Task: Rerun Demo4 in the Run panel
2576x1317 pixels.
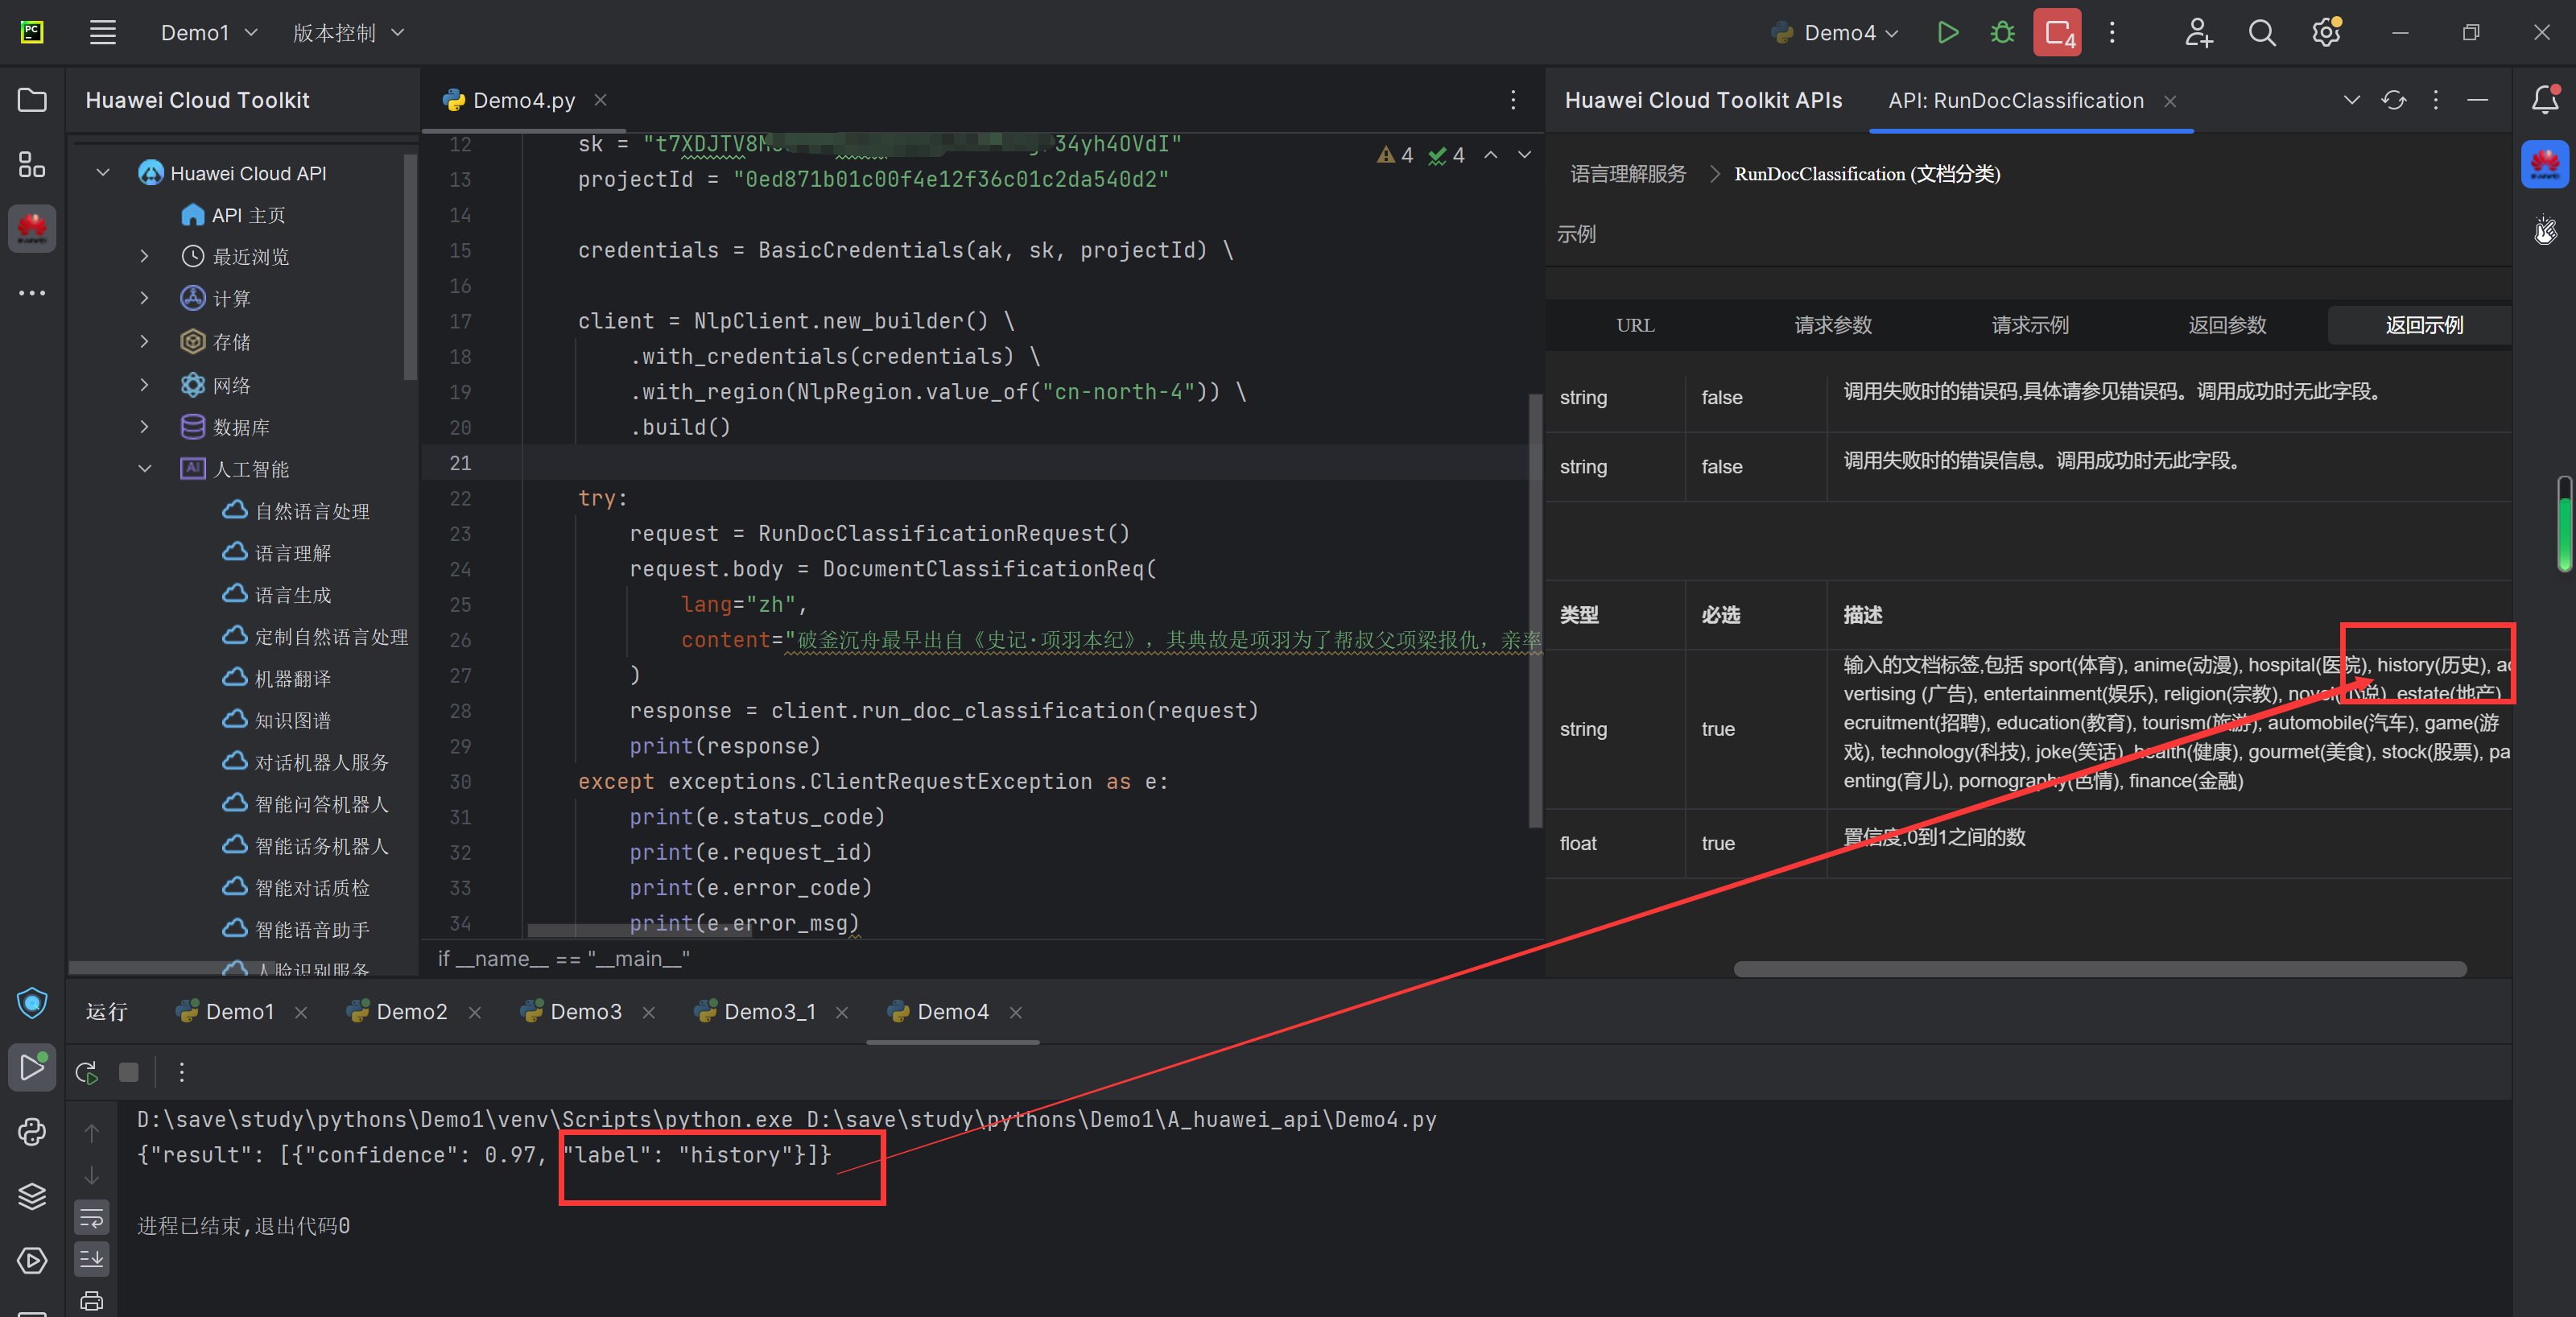Action: coord(87,1072)
